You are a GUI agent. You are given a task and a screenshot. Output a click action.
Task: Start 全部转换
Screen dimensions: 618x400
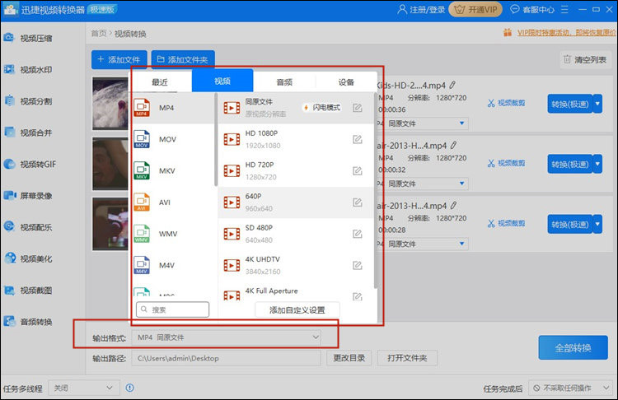click(x=573, y=347)
